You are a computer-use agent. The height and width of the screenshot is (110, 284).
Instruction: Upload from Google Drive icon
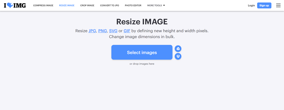[178, 49]
